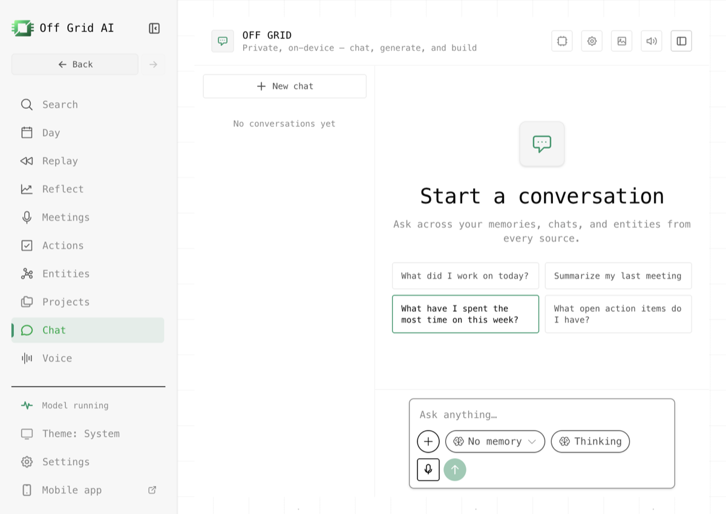Toggle the Thinking mode button

point(590,441)
